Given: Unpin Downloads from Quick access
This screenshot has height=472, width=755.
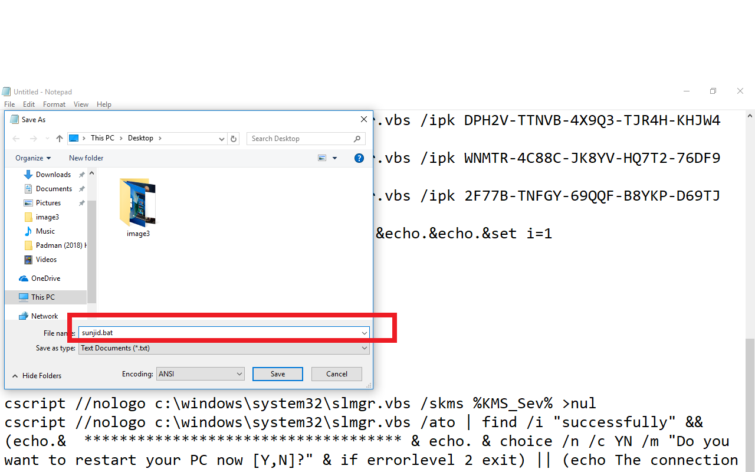Looking at the screenshot, I should (81, 174).
